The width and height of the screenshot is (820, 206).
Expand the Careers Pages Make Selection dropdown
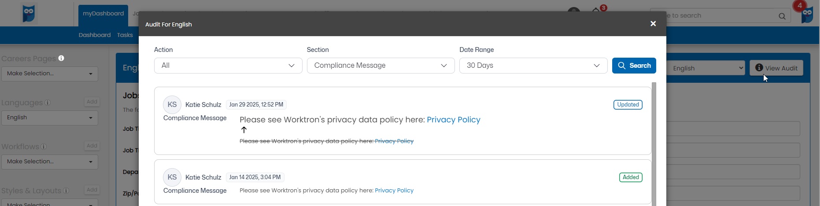50,74
